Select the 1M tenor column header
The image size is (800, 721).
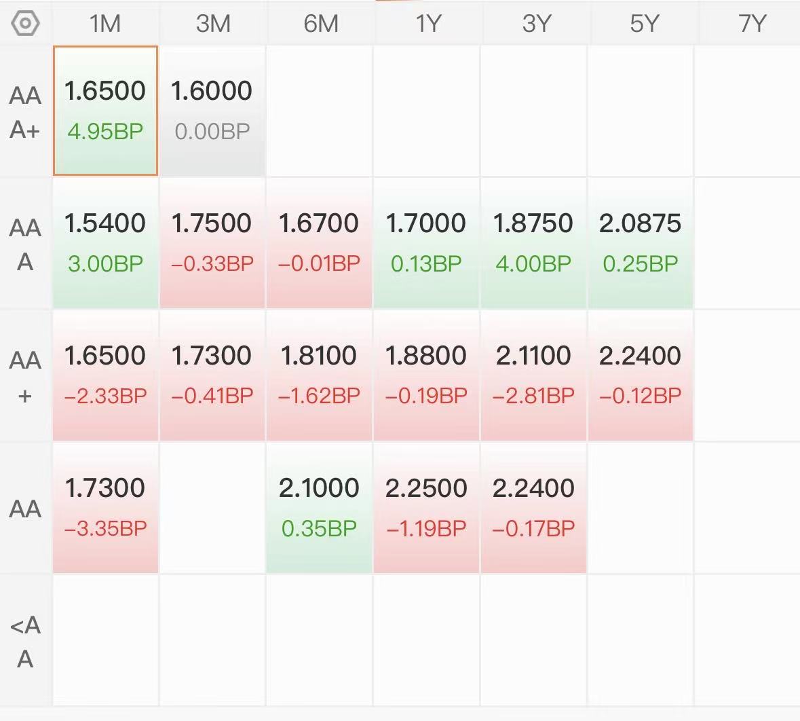(x=105, y=24)
